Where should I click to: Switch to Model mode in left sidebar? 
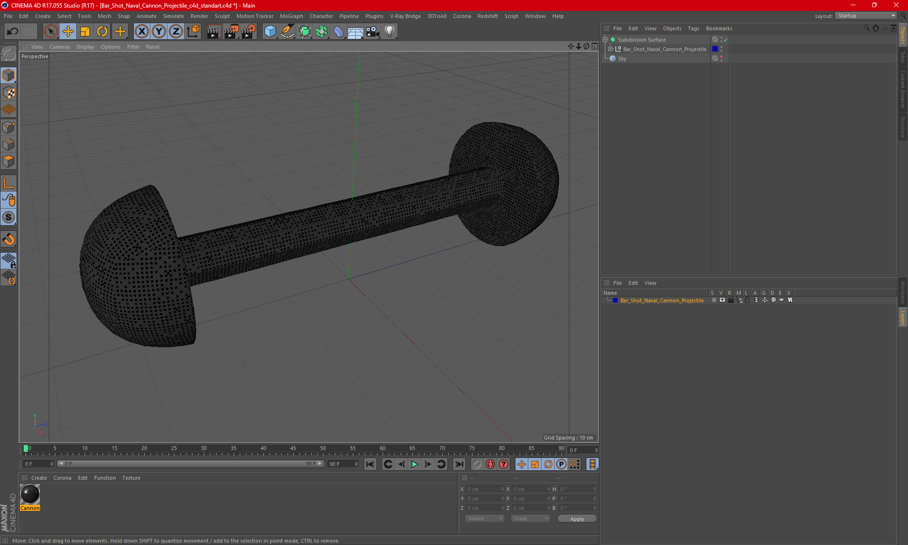(x=9, y=76)
